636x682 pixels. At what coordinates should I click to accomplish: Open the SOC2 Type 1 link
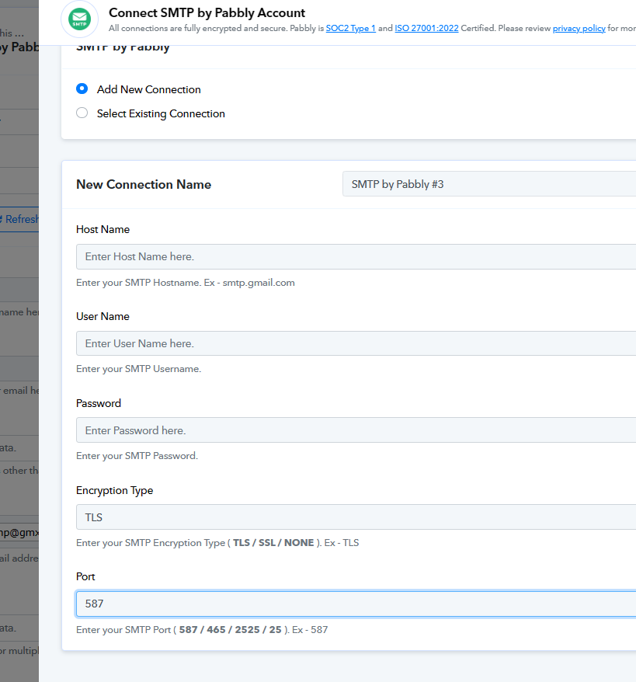pos(350,28)
